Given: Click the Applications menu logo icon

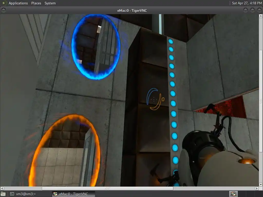Looking at the screenshot, I should 5,3.
